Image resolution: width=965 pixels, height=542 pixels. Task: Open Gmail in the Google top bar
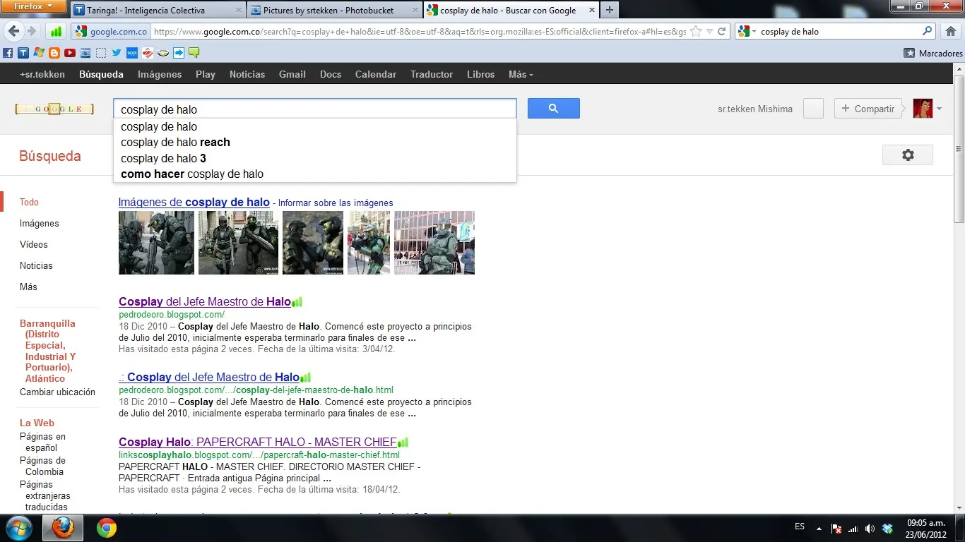292,74
